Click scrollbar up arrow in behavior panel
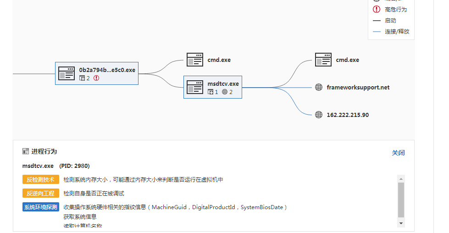The image size is (449, 233). tap(401, 178)
